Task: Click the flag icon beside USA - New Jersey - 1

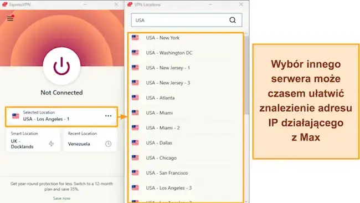Action: pyautogui.click(x=135, y=68)
